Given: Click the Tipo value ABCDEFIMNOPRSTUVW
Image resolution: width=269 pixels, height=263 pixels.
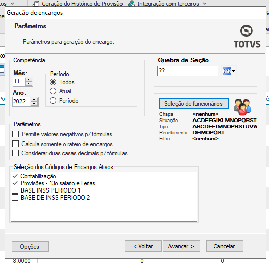Looking at the screenshot, I should pos(225,127).
